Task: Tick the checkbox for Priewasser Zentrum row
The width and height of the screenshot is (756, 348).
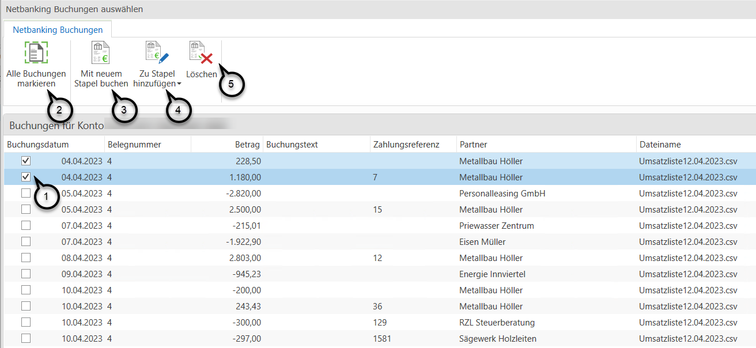Action: [26, 226]
